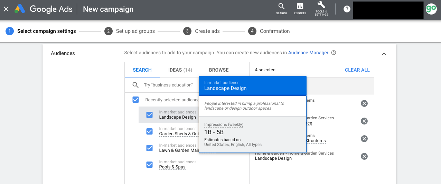
Task: Go to step 4 Confirmation
Action: [x=269, y=31]
